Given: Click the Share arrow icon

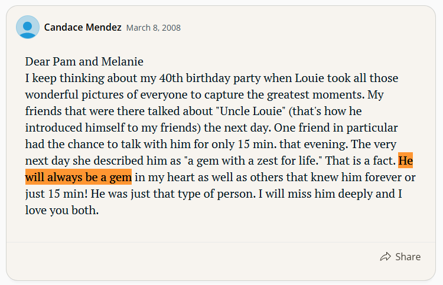Looking at the screenshot, I should pyautogui.click(x=385, y=257).
